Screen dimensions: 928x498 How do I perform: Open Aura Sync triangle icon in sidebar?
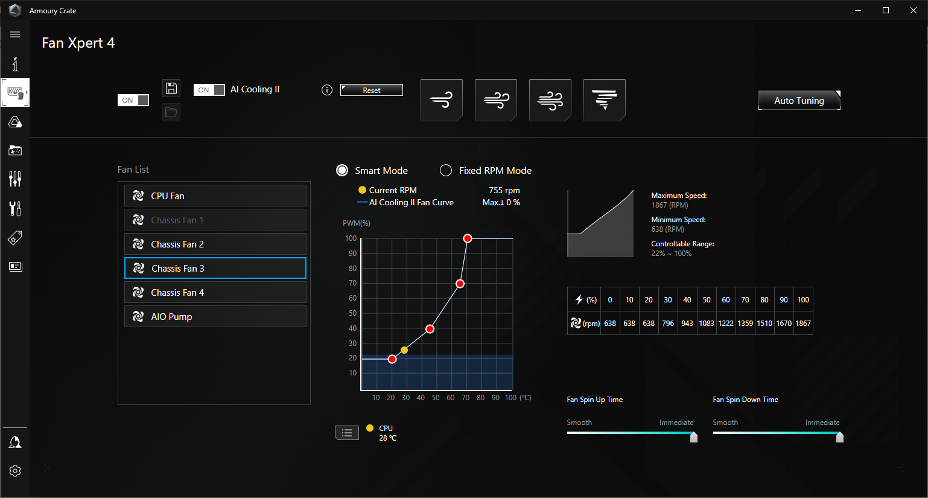tap(15, 122)
